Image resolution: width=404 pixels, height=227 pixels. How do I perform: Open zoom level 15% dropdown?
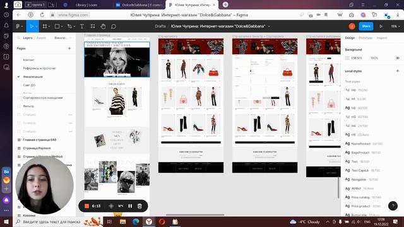(395, 26)
